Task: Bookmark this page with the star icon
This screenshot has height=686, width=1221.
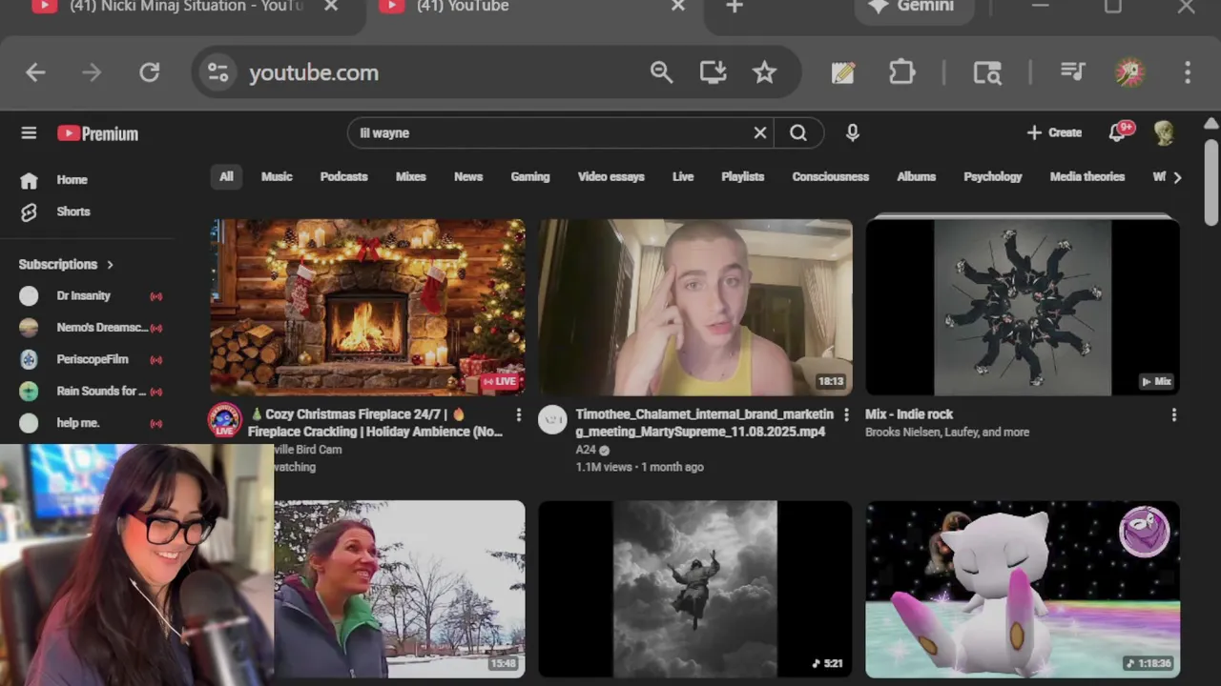Action: 764,72
